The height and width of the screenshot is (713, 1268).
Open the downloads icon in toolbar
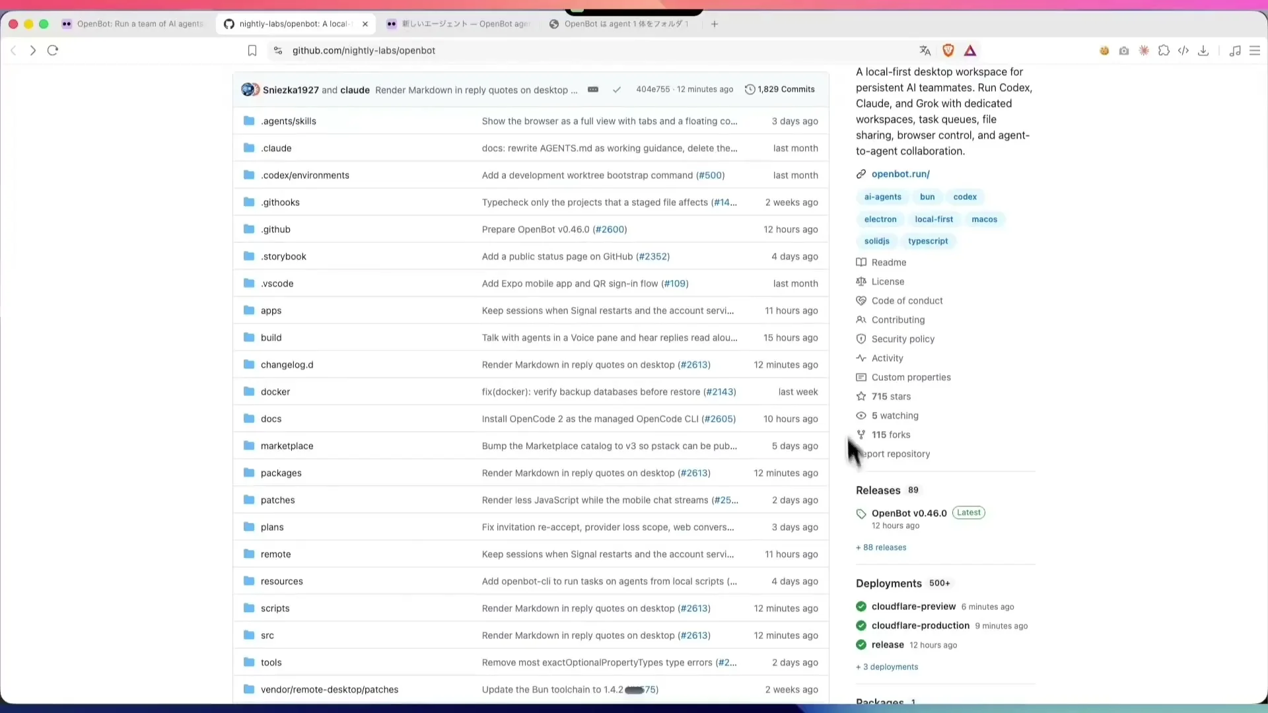point(1203,50)
